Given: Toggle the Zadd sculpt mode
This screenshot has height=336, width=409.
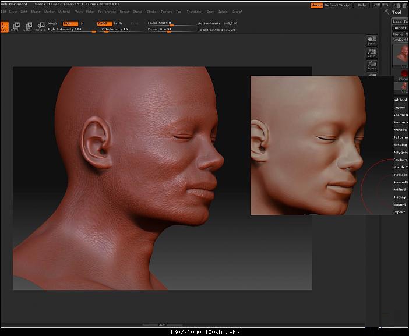Looking at the screenshot, I should click(104, 23).
